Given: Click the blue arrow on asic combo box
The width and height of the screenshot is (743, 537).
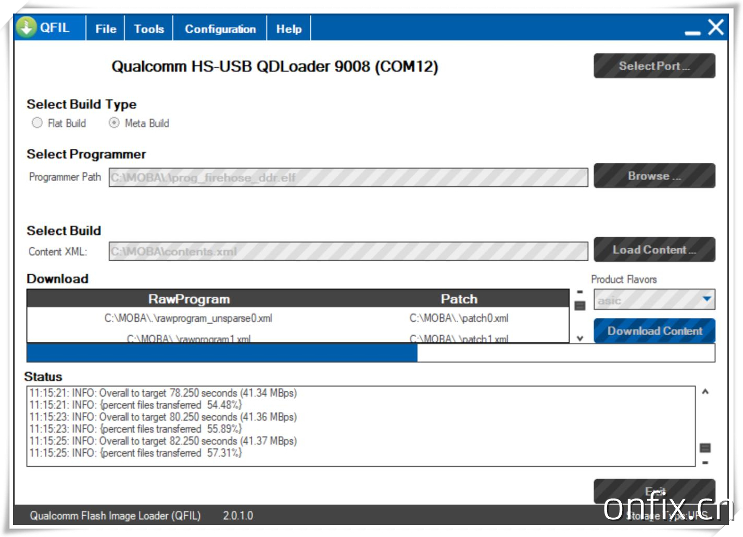Looking at the screenshot, I should (707, 299).
